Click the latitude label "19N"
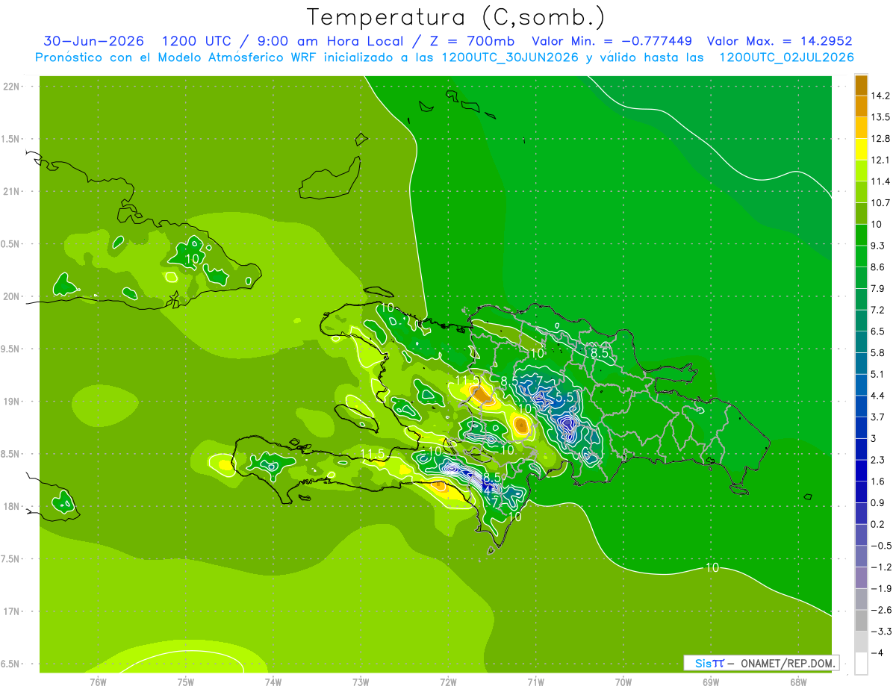The height and width of the screenshot is (692, 896). click(12, 402)
